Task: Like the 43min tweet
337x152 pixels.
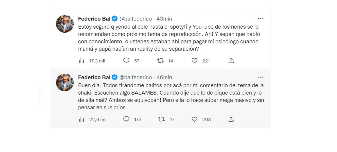Action: pos(195,61)
